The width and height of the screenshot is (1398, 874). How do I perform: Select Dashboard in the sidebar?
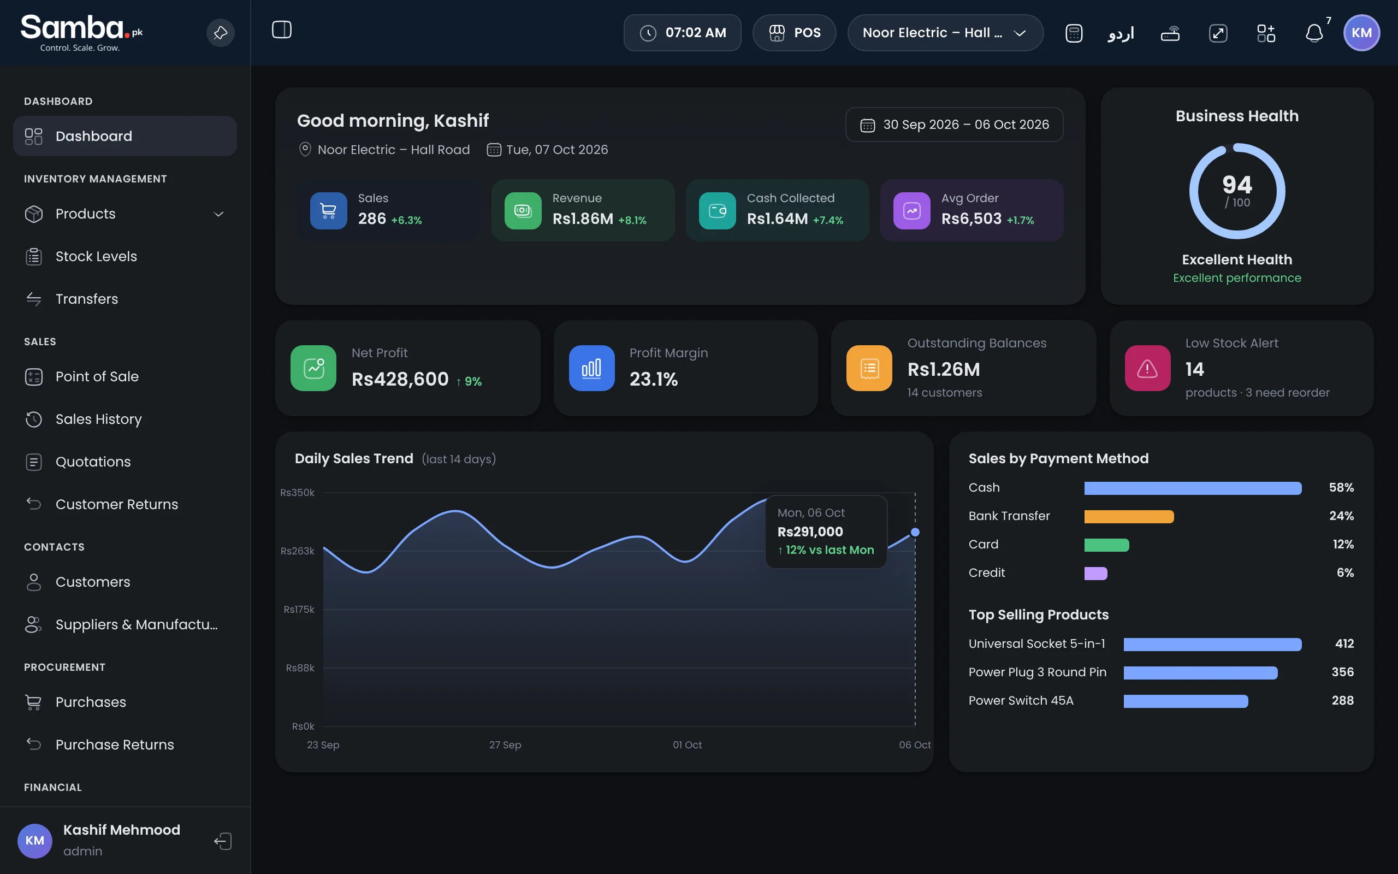pos(125,136)
